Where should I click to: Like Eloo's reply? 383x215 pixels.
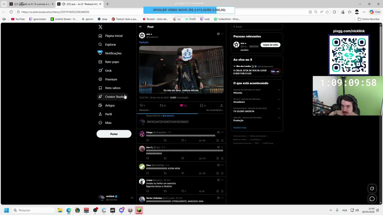[x=183, y=173]
